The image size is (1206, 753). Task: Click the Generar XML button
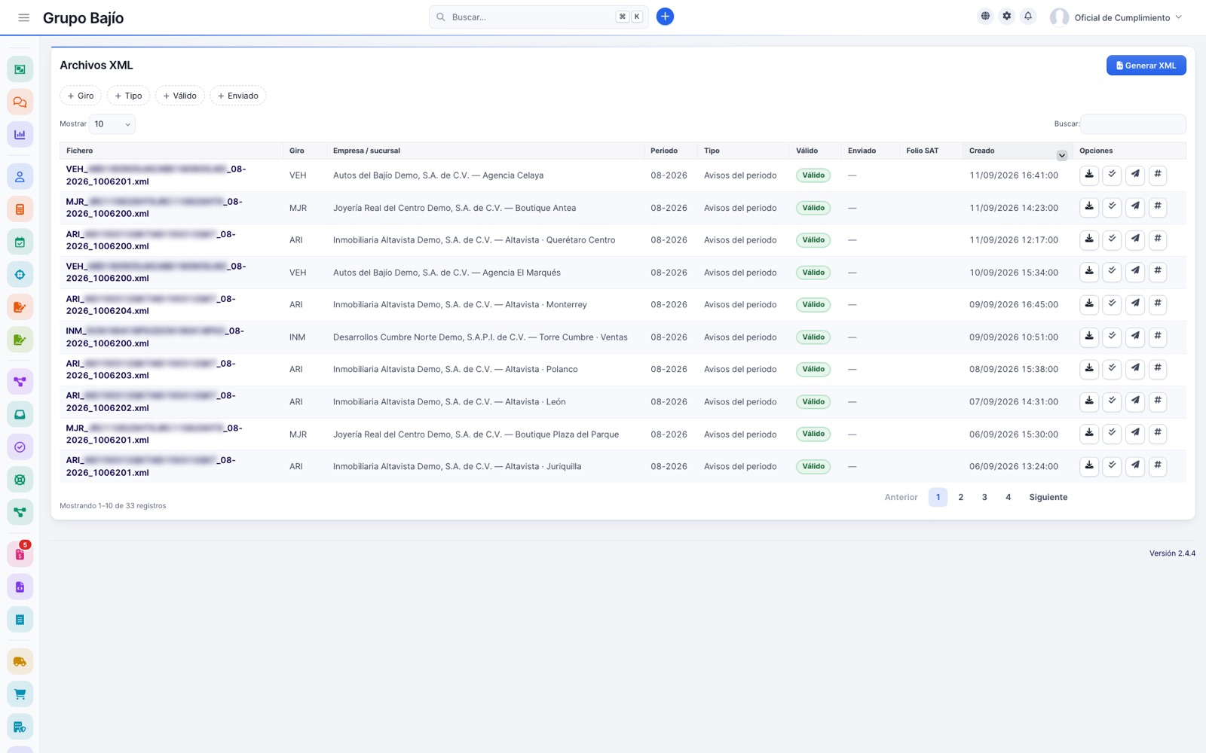coord(1146,66)
